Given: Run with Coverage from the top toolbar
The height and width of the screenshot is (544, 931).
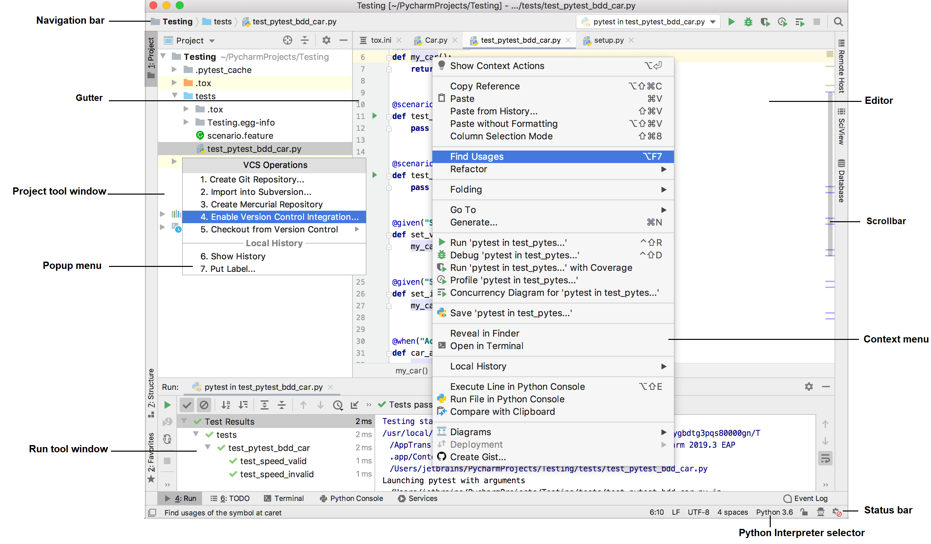Looking at the screenshot, I should point(765,22).
